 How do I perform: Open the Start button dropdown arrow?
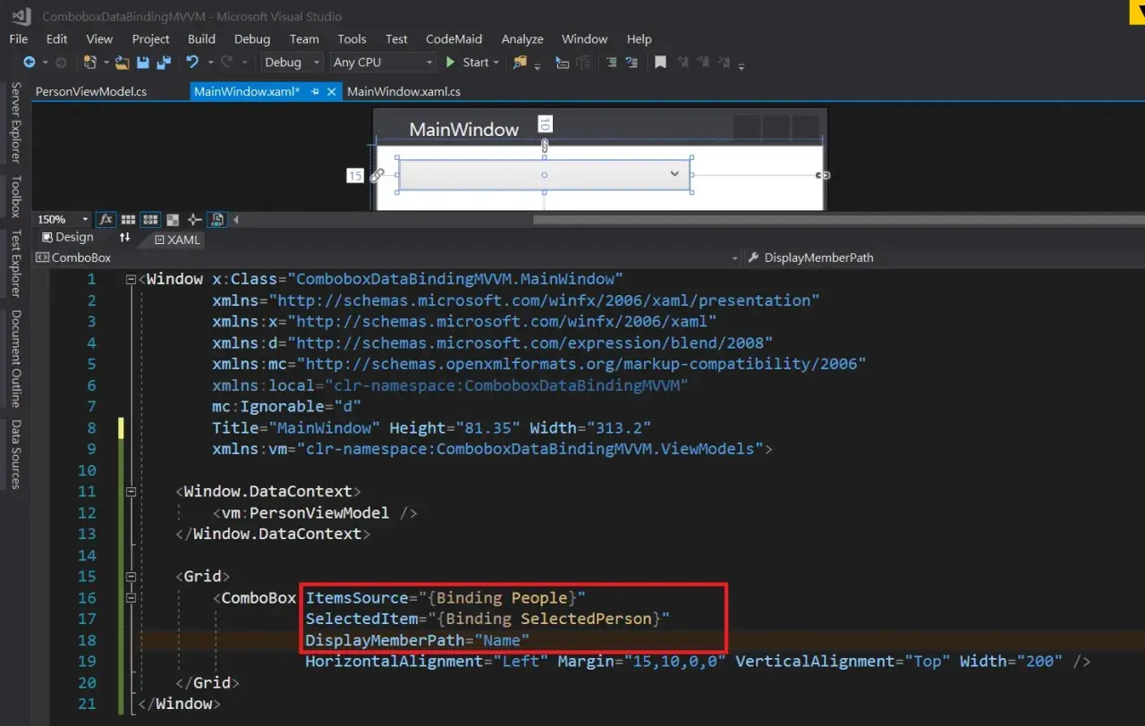(x=496, y=63)
